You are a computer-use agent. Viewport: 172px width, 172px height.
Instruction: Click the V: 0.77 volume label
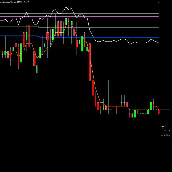coord(165,131)
